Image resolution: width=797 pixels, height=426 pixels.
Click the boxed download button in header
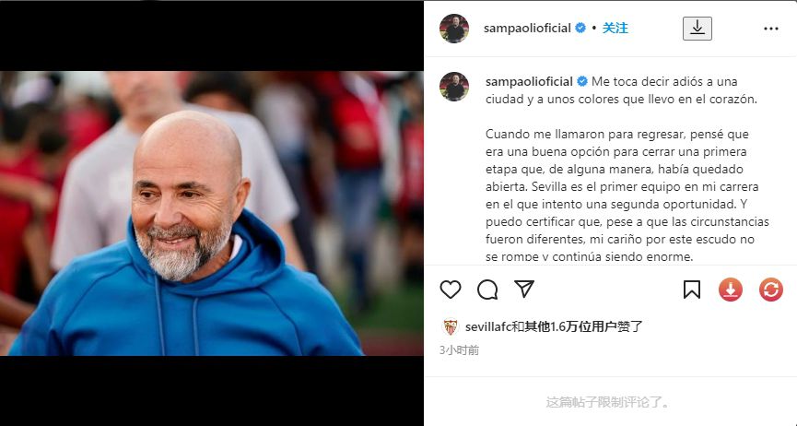click(x=697, y=29)
